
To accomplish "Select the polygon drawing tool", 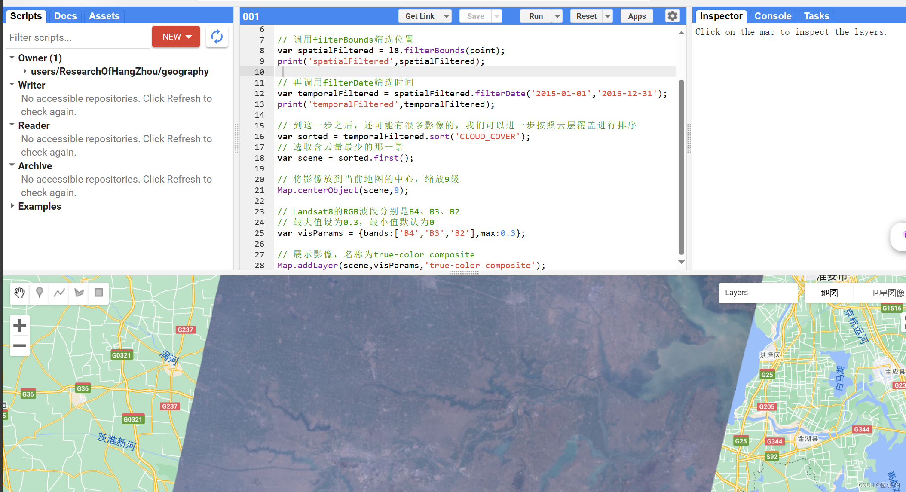I will [x=79, y=293].
